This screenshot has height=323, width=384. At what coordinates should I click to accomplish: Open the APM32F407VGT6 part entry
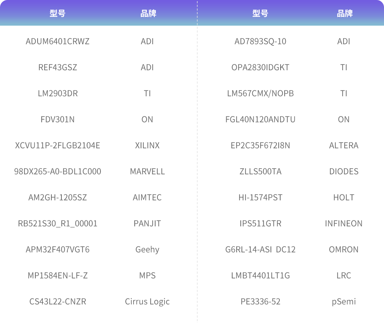(x=58, y=249)
